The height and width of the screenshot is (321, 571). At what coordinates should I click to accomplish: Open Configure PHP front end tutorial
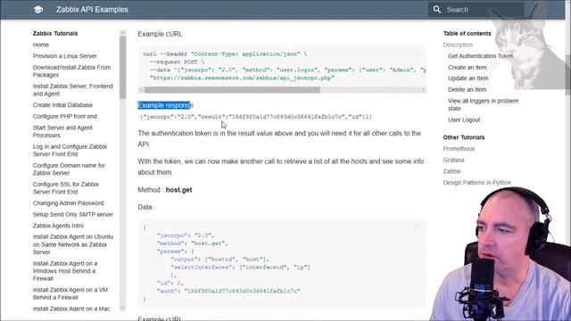(x=65, y=117)
